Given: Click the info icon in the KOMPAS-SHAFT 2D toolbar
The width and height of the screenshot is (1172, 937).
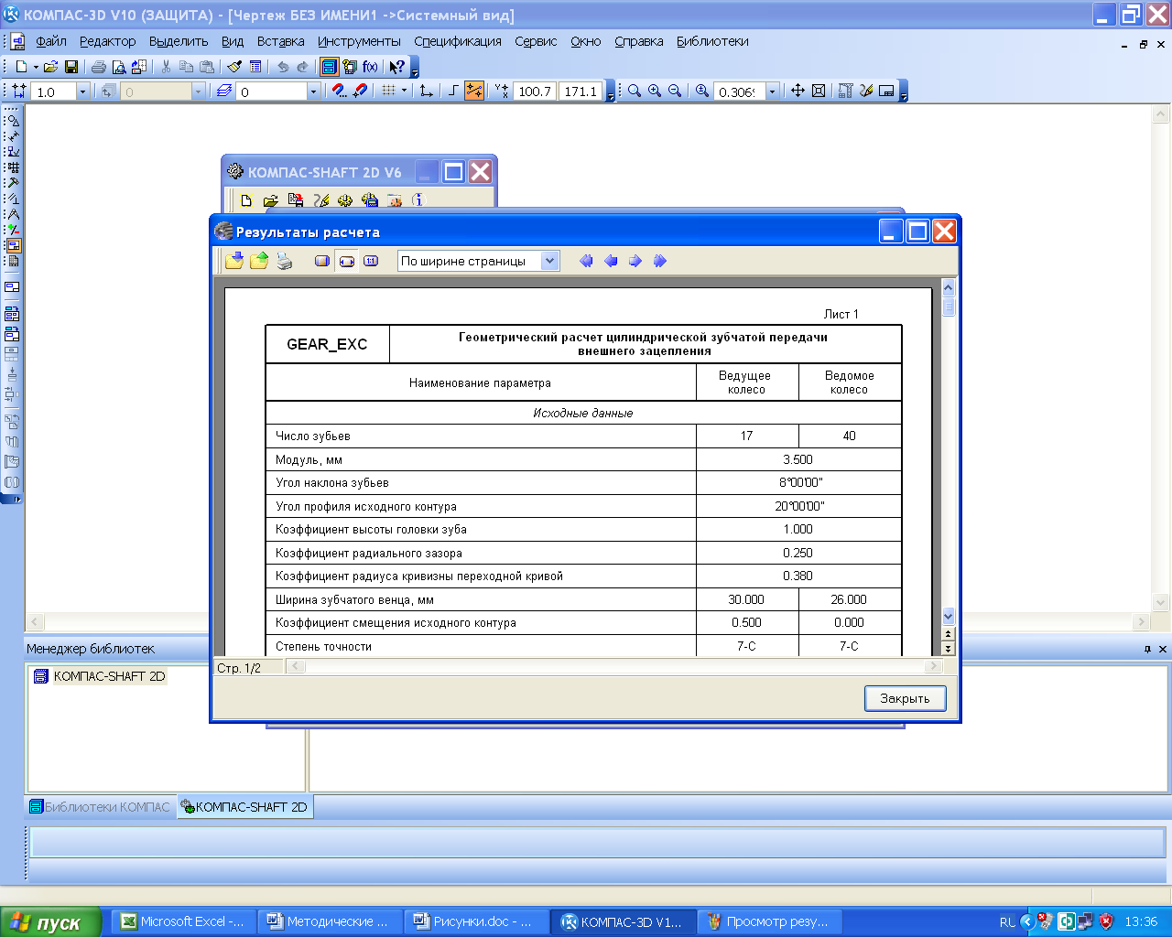Looking at the screenshot, I should (418, 200).
